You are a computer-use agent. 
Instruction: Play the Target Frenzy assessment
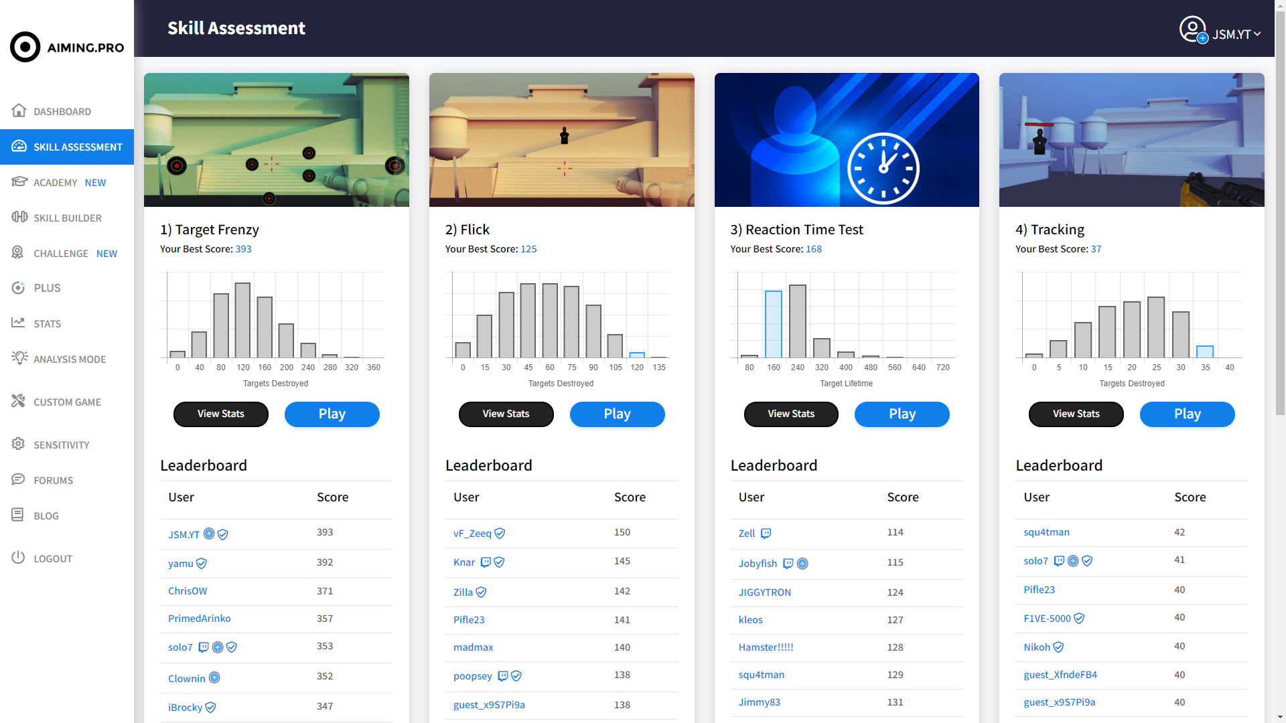(x=332, y=414)
